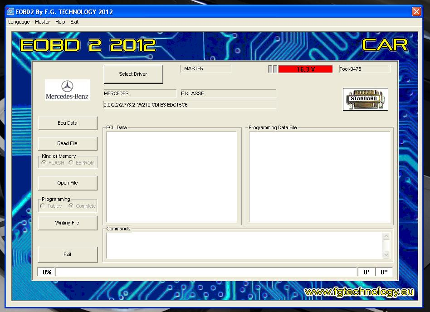Screen dimensions: 430x312
Task: Click the red 16.3 V voltage indicator
Action: click(x=305, y=69)
